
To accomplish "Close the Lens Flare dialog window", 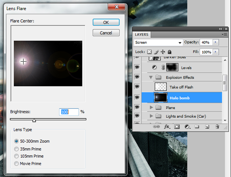I will coord(117,7).
